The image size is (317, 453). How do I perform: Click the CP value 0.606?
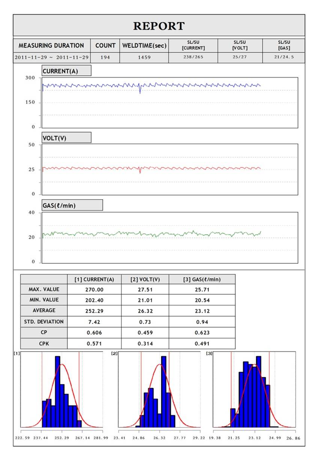click(94, 333)
